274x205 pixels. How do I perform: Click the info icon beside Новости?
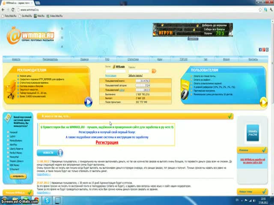coord(60,152)
